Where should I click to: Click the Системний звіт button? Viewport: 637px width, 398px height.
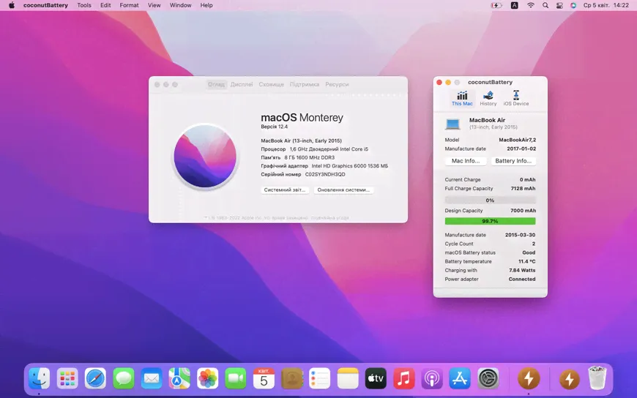tap(285, 190)
